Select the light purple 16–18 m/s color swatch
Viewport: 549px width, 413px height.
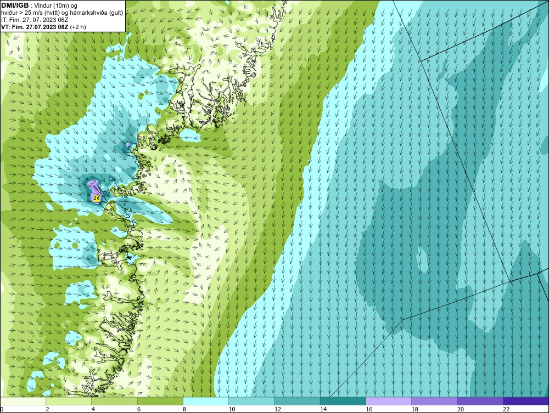tap(389, 401)
